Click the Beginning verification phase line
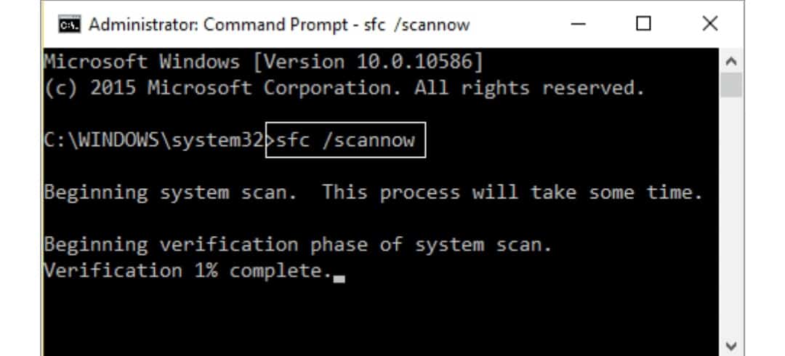The image size is (785, 356). pyautogui.click(x=298, y=245)
